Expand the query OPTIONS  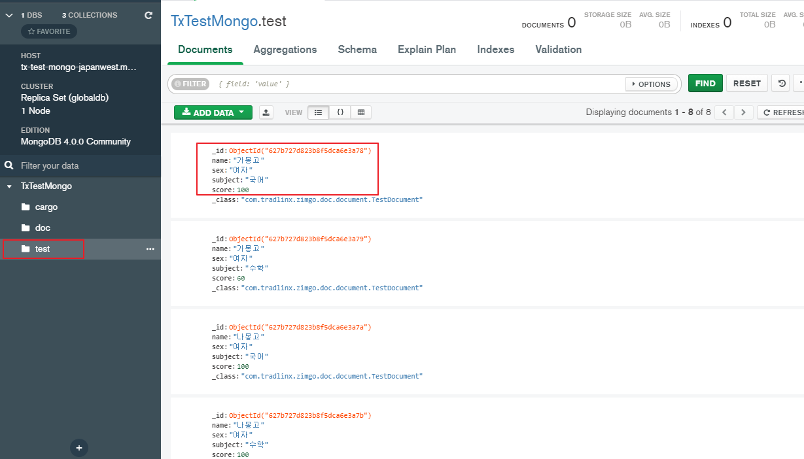[x=651, y=84]
